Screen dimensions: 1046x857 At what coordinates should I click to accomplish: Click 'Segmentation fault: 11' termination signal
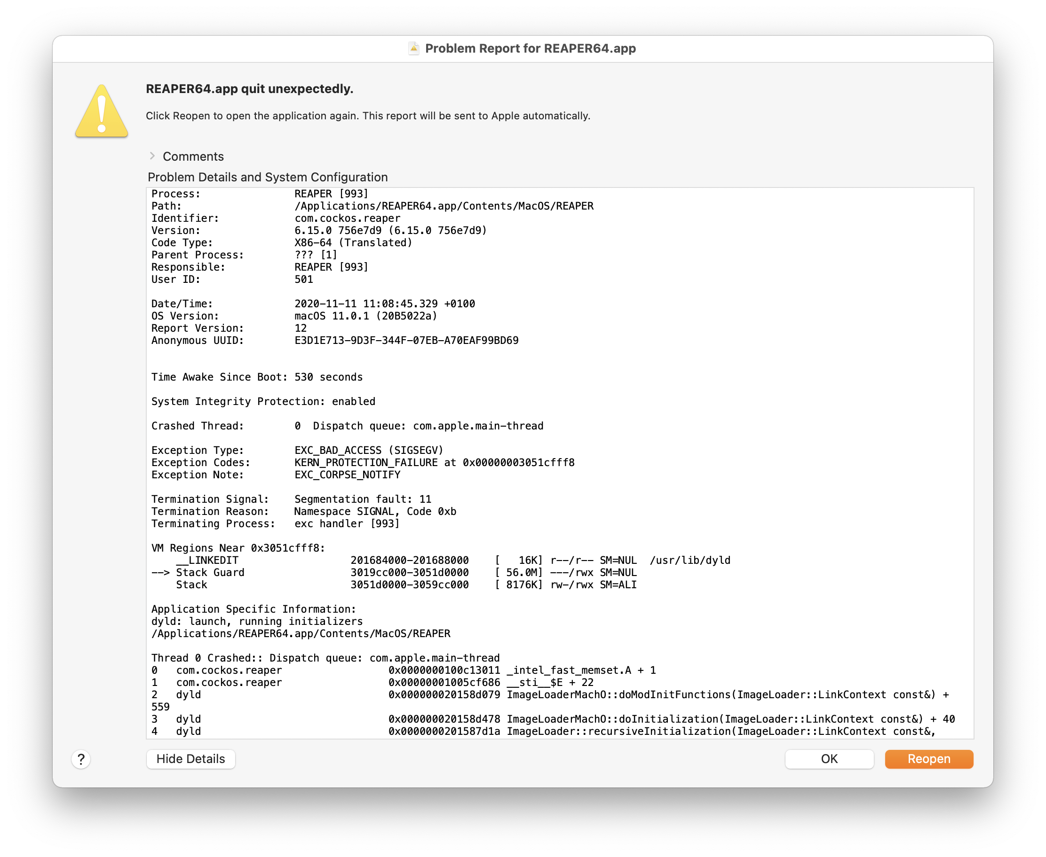pyautogui.click(x=363, y=499)
